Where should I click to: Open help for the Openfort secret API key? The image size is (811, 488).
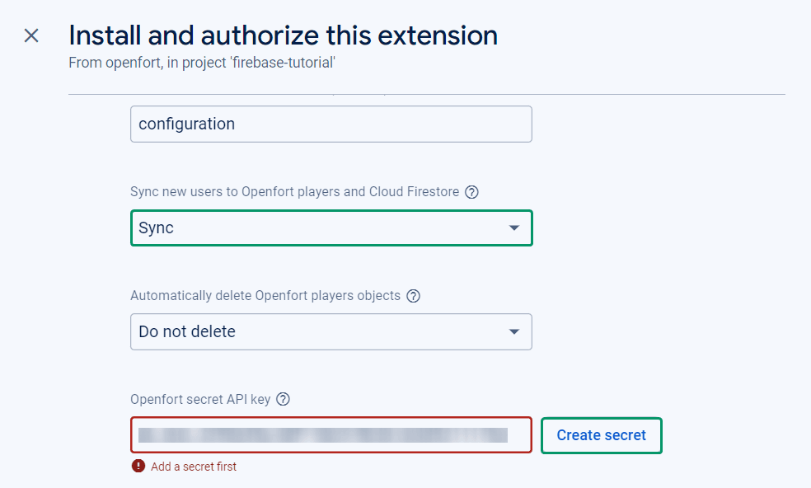coord(283,399)
